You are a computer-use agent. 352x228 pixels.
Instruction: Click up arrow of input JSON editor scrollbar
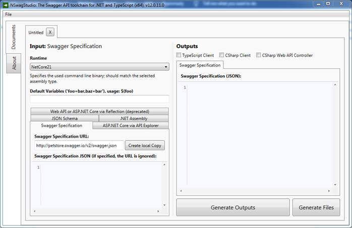(164, 165)
